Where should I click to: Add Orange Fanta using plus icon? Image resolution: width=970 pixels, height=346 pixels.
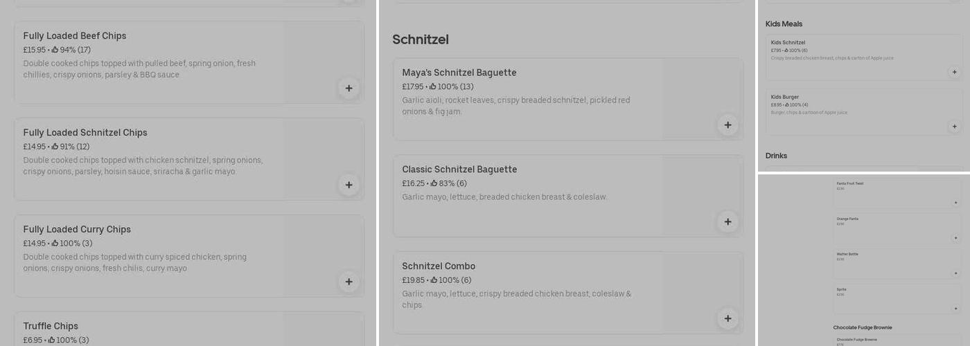pos(955,238)
